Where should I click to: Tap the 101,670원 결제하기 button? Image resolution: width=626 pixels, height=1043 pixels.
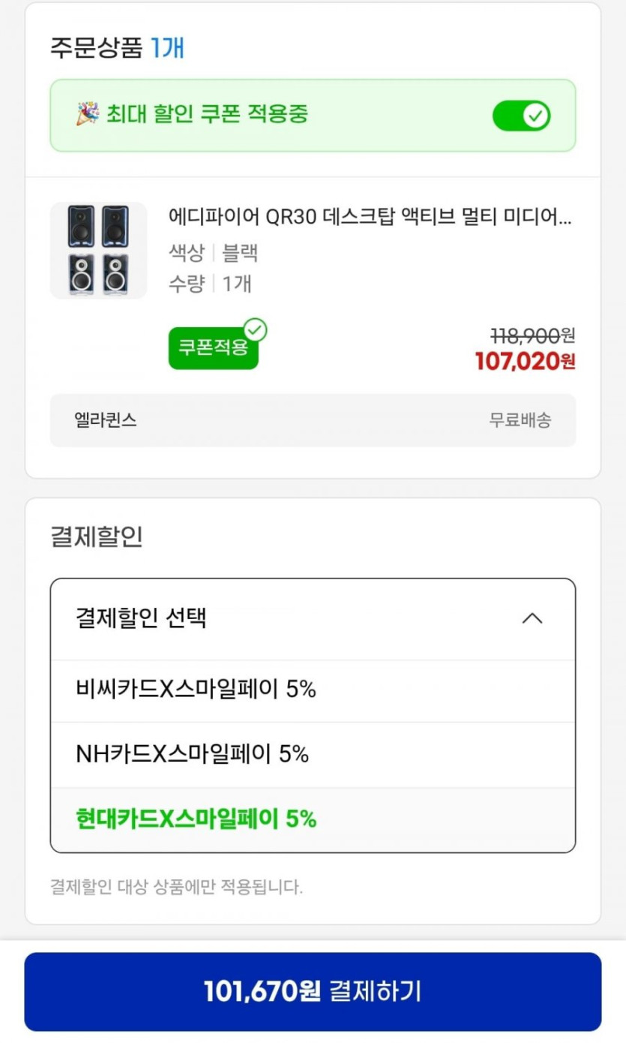[313, 991]
